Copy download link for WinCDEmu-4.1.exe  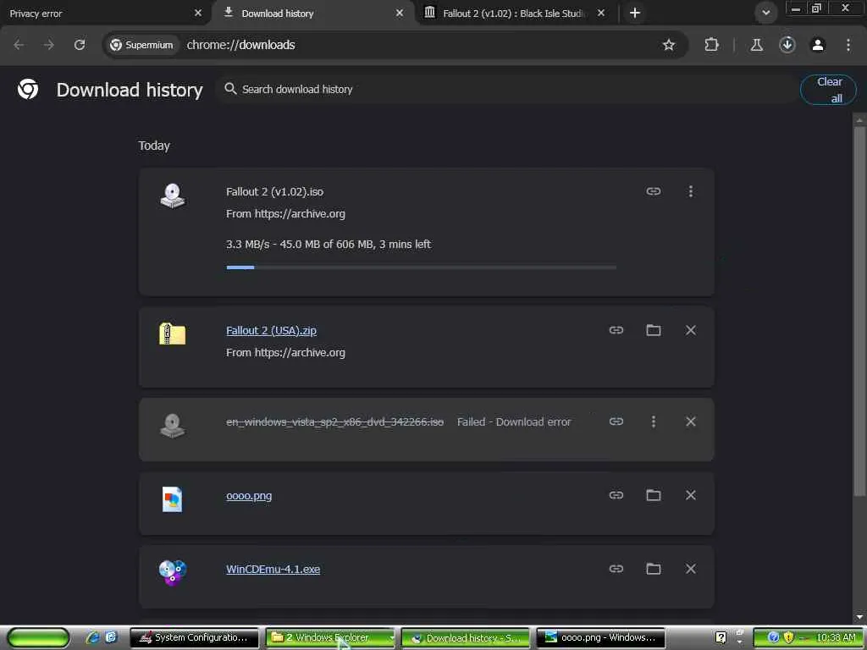[616, 568]
